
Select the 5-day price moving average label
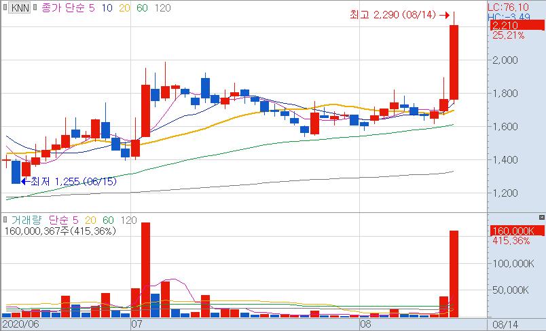pyautogui.click(x=92, y=7)
